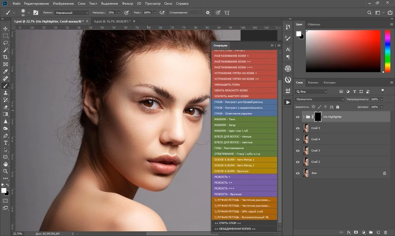Select the Crop tool
This screenshot has height=236, width=395.
point(6,57)
